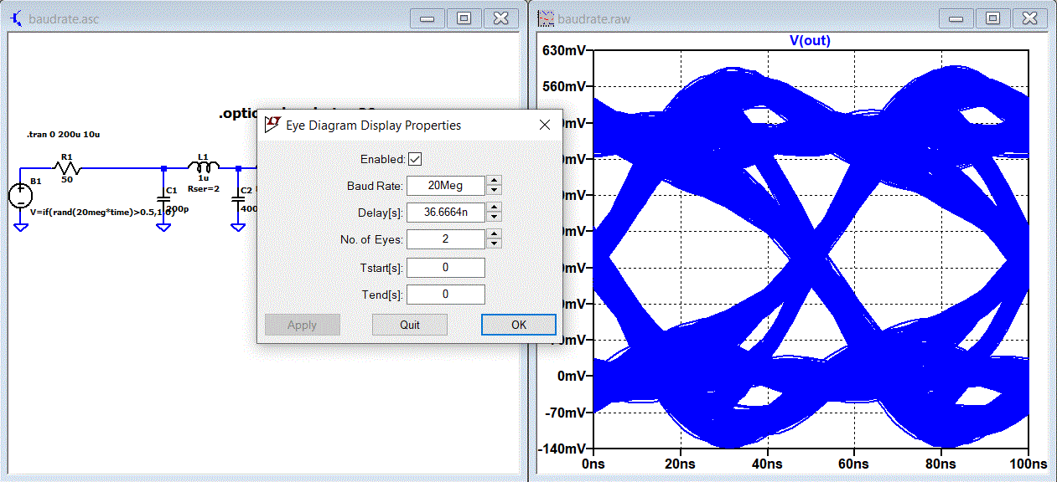This screenshot has height=482, width=1057.
Task: Click the Delay[s] value field
Action: click(x=446, y=213)
